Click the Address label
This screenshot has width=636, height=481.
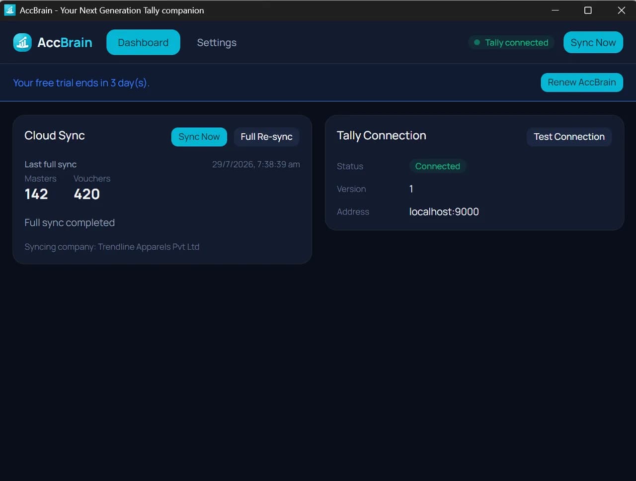click(353, 212)
